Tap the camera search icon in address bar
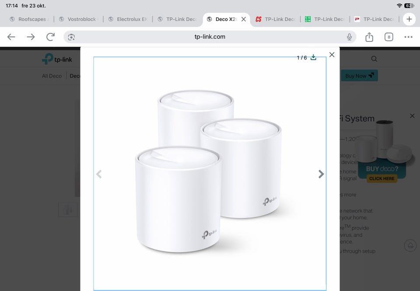The height and width of the screenshot is (291, 420). [71, 37]
